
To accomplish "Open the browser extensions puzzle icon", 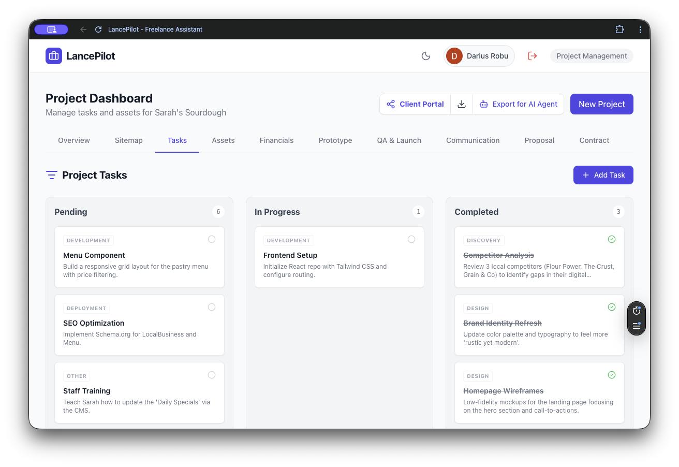I will [619, 30].
